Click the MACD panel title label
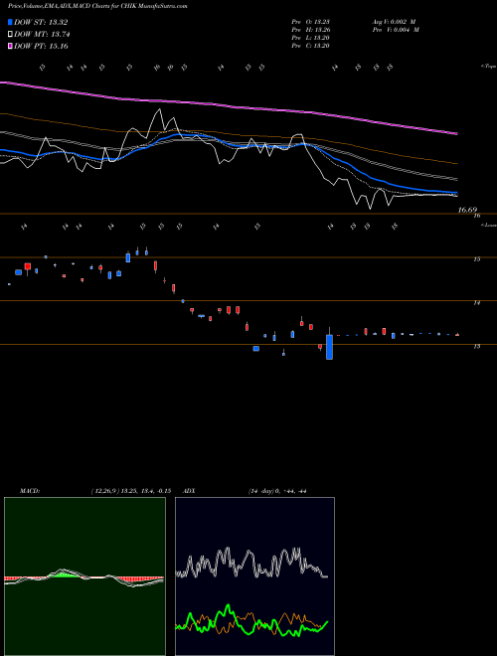The height and width of the screenshot is (656, 497). tap(30, 491)
